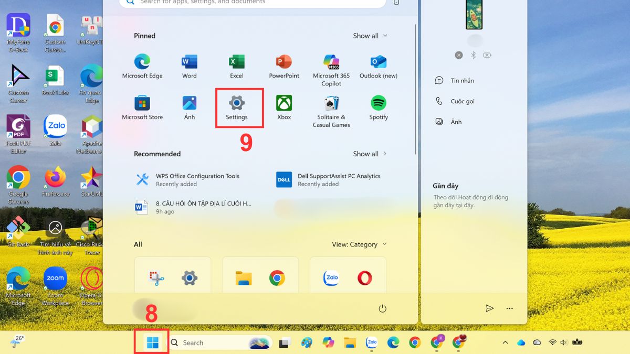Image resolution: width=630 pixels, height=354 pixels.
Task: Open Tin nhắn in the phone panel
Action: click(455, 80)
